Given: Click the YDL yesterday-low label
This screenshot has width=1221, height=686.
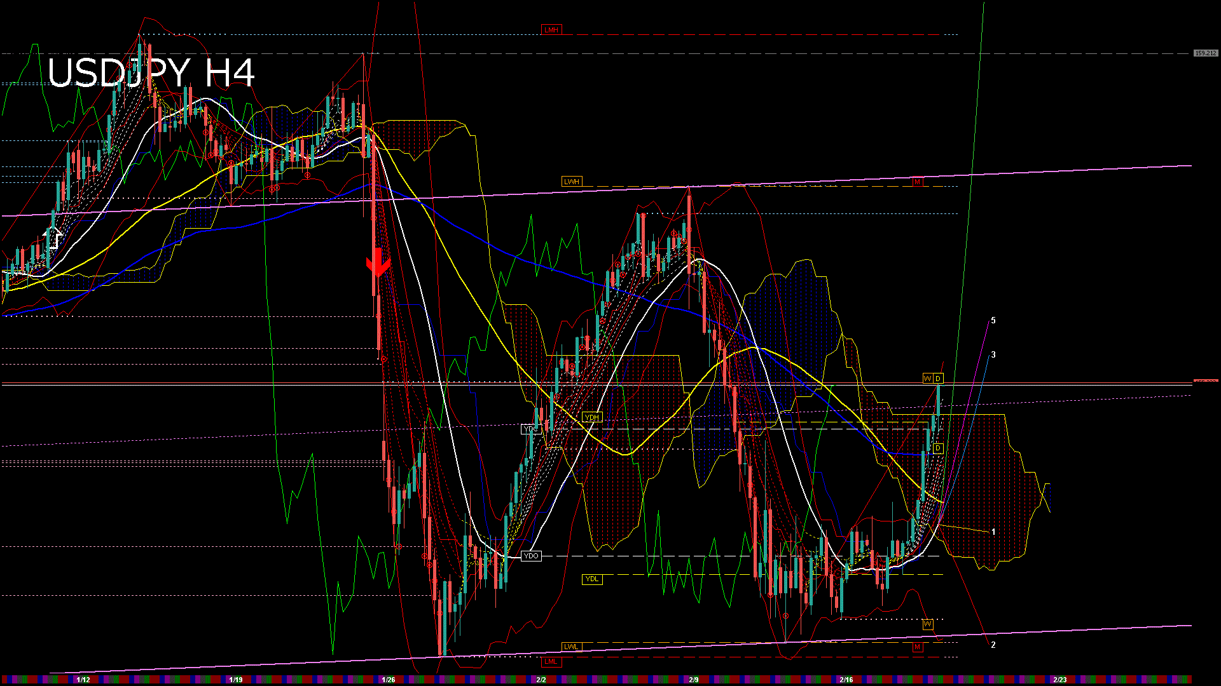Looking at the screenshot, I should click(593, 578).
